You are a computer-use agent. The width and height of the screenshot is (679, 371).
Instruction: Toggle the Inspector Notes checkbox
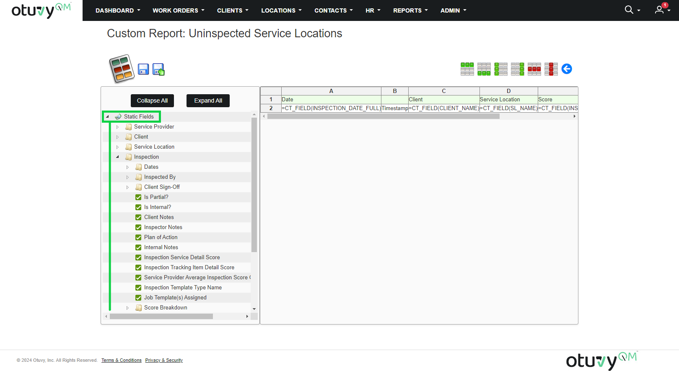138,227
